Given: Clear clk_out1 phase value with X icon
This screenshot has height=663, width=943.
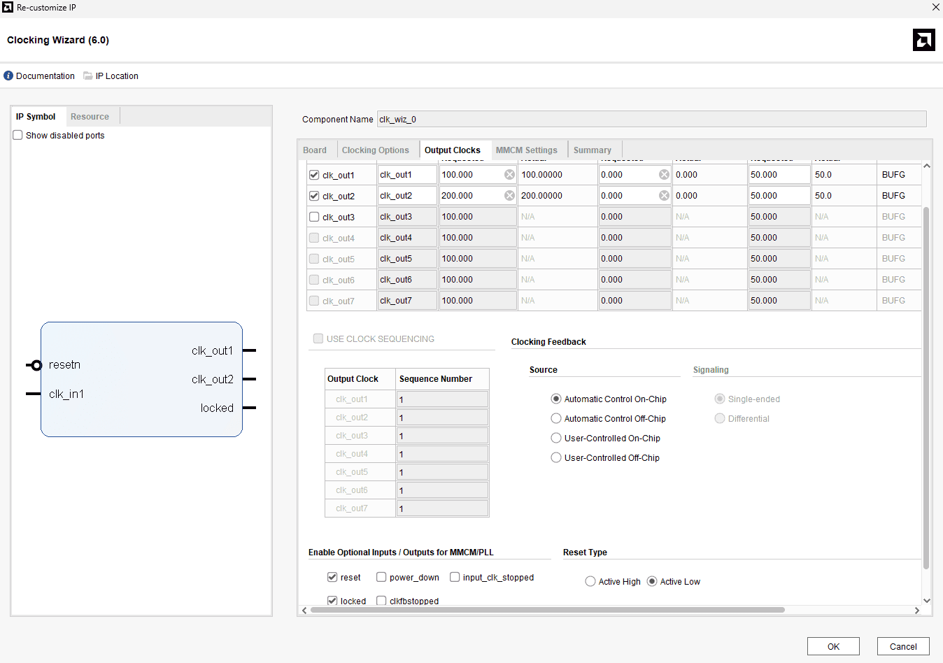Looking at the screenshot, I should 664,175.
